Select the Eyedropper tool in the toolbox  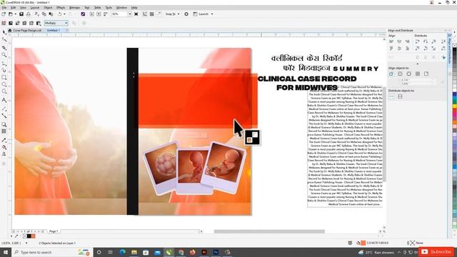tap(4, 140)
